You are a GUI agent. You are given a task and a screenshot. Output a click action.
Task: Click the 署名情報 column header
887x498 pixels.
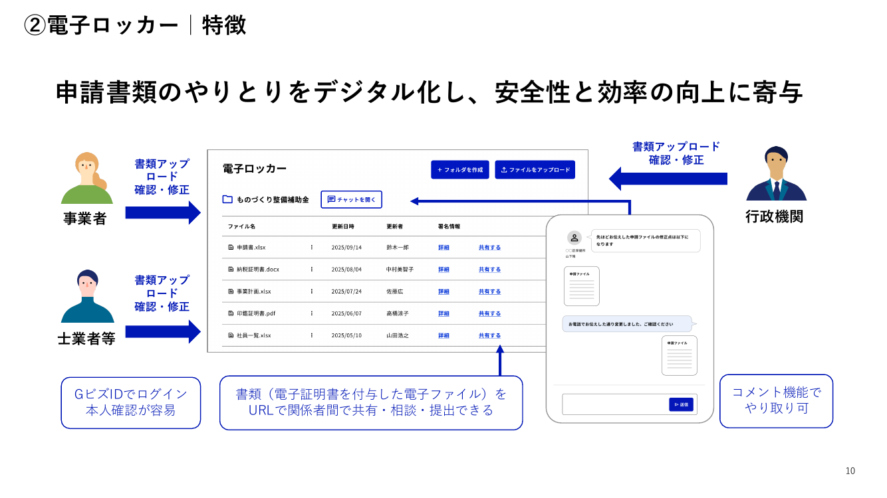pyautogui.click(x=449, y=226)
